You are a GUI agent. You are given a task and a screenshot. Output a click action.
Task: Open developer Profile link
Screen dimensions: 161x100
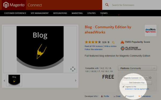click(106, 96)
